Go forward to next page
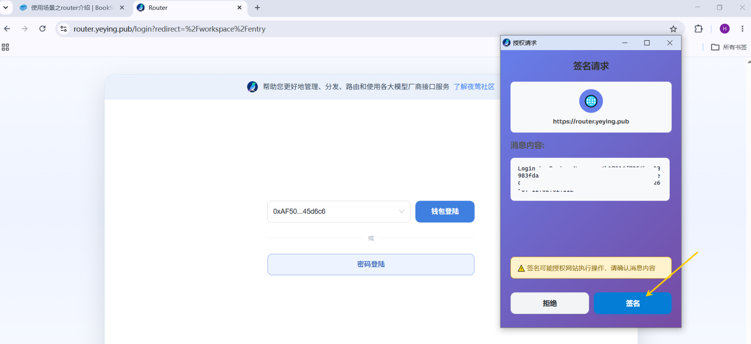 pyautogui.click(x=25, y=29)
